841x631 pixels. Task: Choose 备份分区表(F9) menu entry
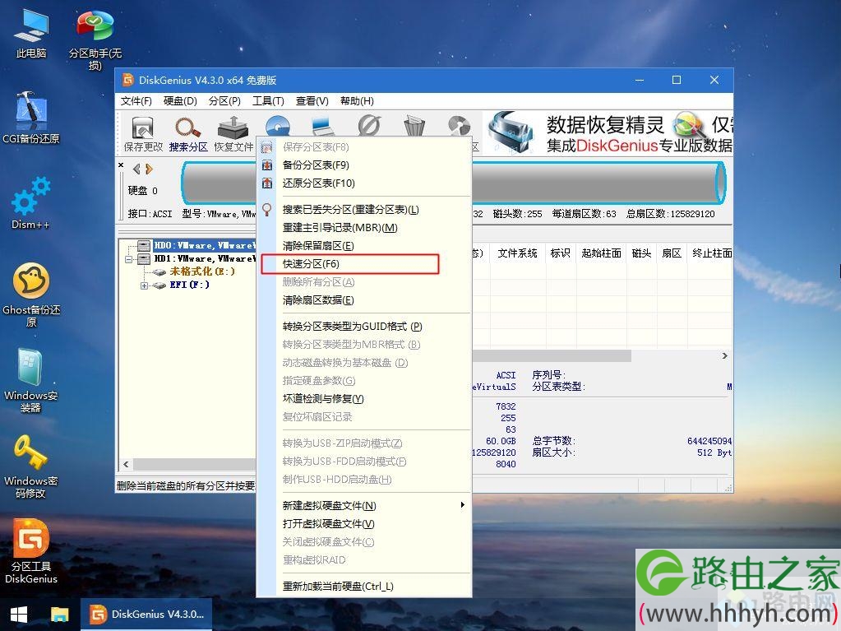coord(364,165)
